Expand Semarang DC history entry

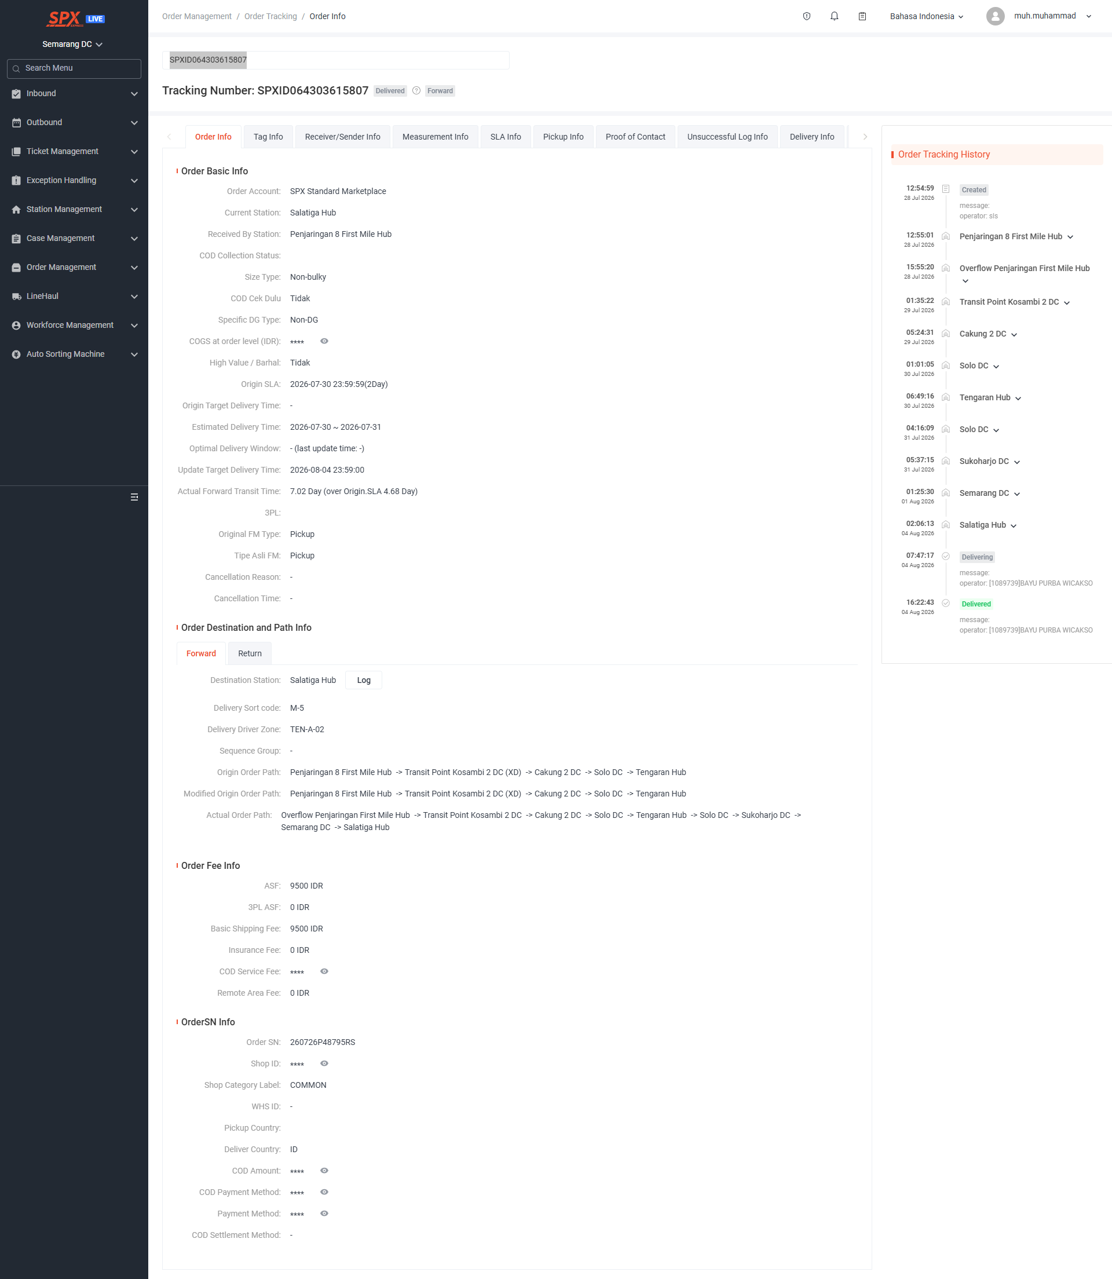tap(1016, 494)
